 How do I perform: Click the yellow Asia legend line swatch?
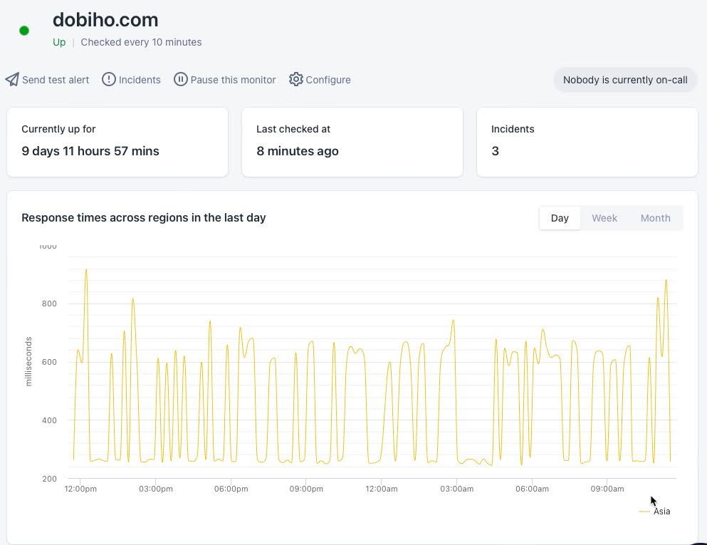click(644, 512)
